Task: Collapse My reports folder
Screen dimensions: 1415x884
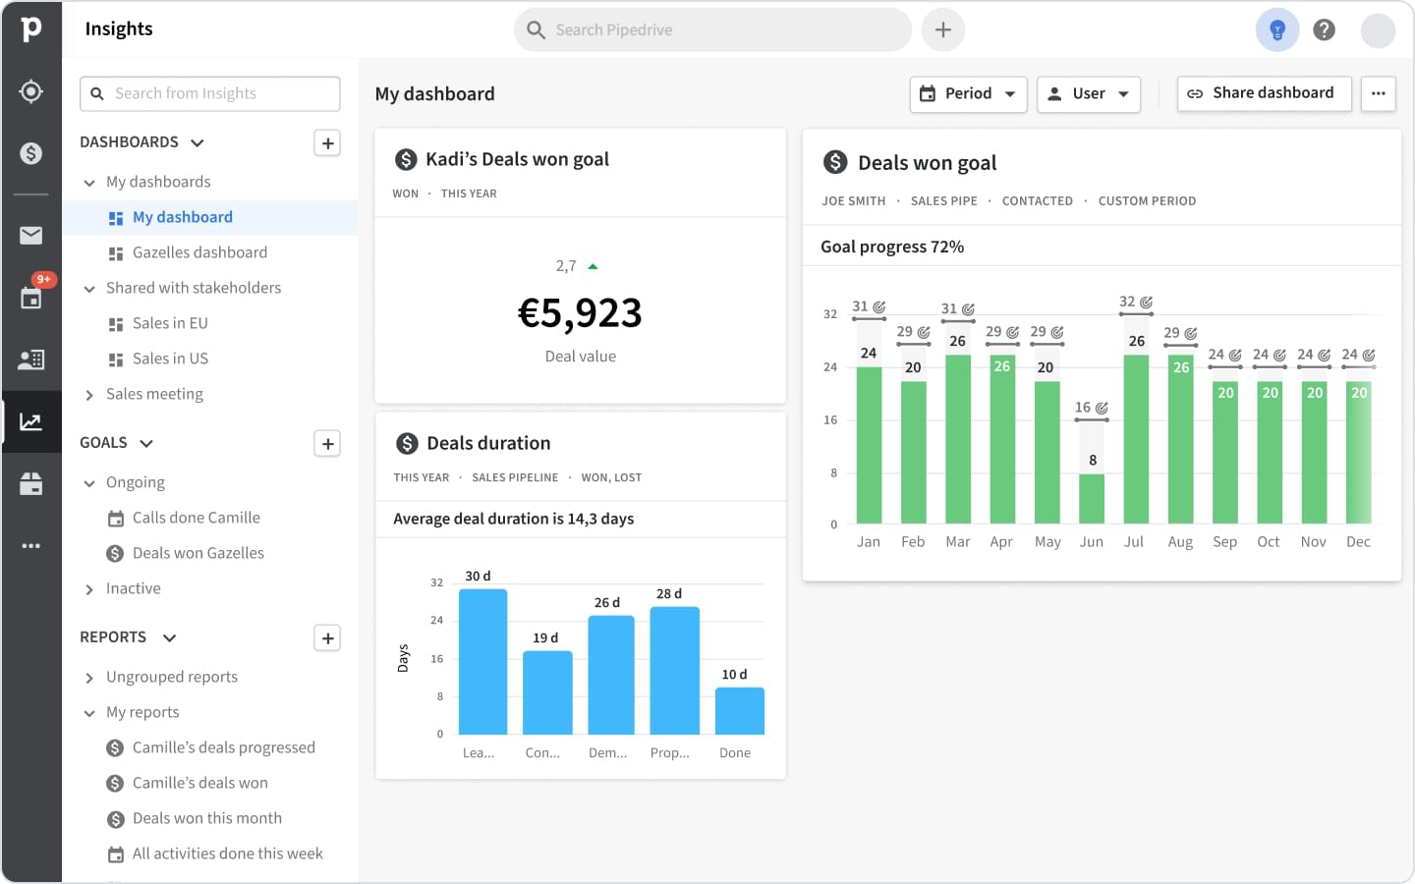Action: [x=89, y=713]
